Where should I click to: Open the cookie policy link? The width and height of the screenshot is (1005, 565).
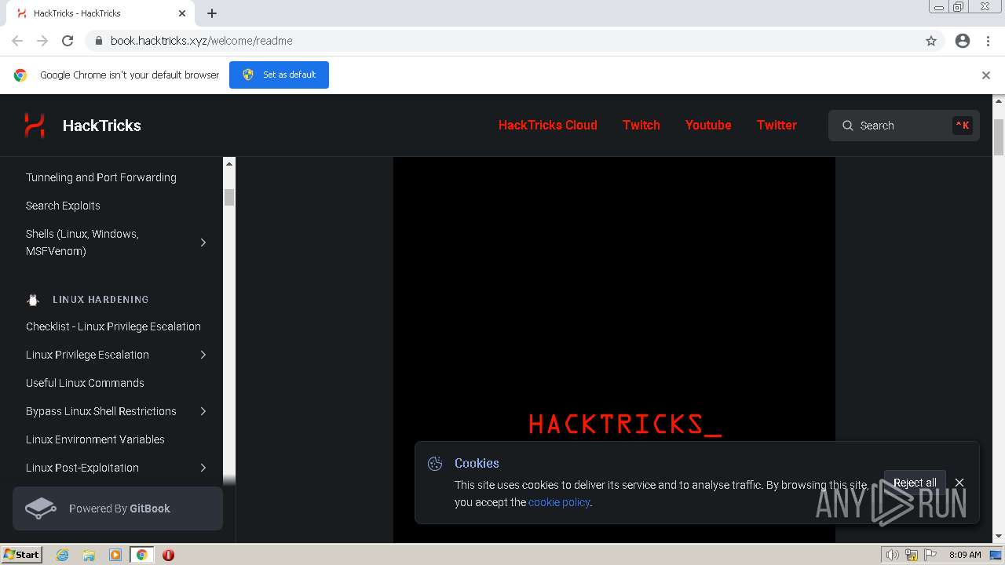point(559,502)
